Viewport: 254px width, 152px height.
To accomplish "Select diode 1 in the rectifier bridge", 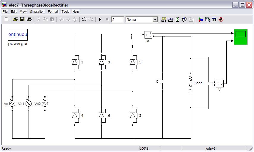I will [75, 62].
